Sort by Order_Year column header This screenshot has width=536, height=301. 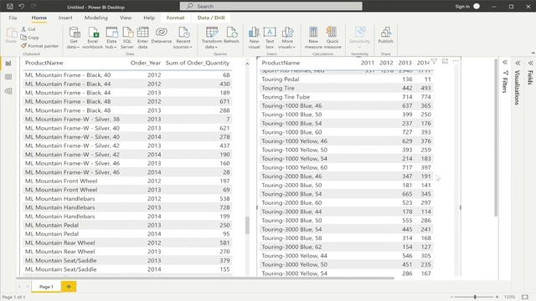pos(145,63)
